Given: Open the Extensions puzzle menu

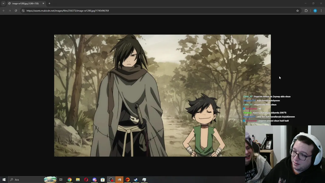Looking at the screenshot, I should (x=306, y=11).
